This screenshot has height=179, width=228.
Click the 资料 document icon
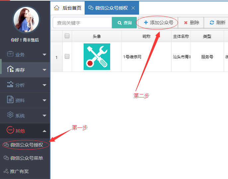(x=10, y=99)
